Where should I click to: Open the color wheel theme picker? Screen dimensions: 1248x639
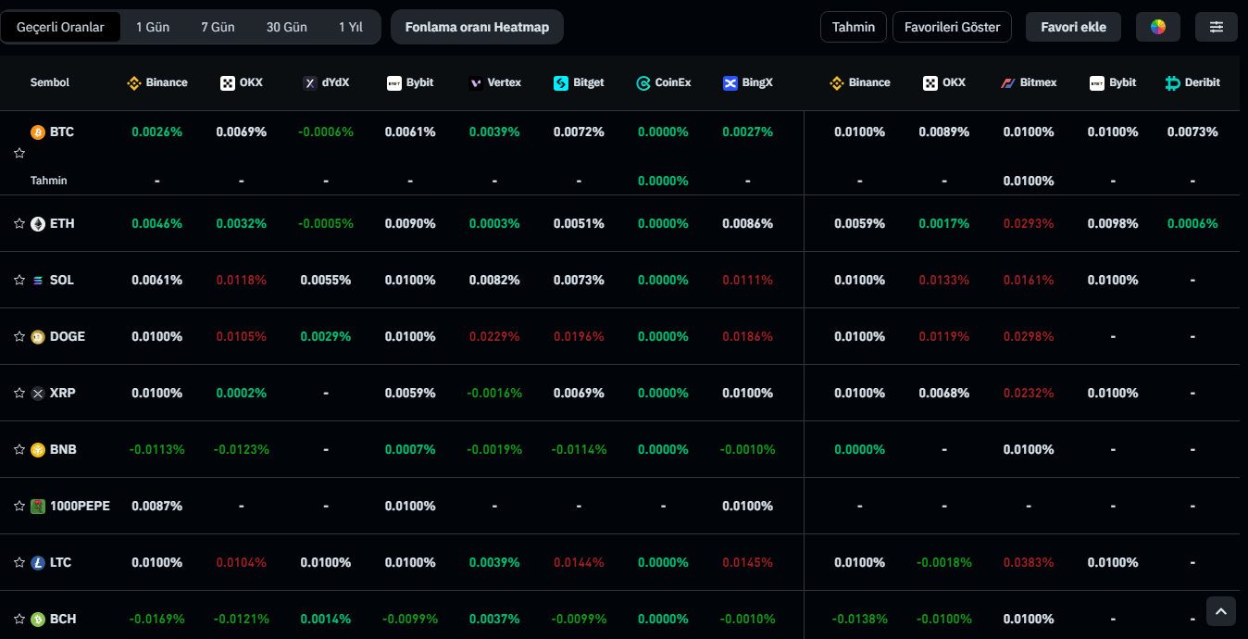pyautogui.click(x=1157, y=27)
